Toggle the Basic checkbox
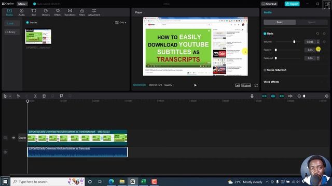This screenshot has width=332, height=186. 265,34
